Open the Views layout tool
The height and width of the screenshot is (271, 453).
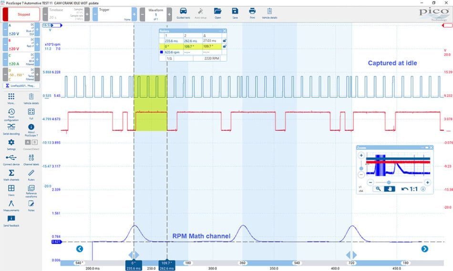pos(11,190)
